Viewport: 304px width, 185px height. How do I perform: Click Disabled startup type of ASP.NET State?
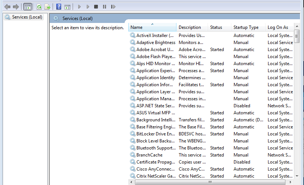[x=242, y=106]
